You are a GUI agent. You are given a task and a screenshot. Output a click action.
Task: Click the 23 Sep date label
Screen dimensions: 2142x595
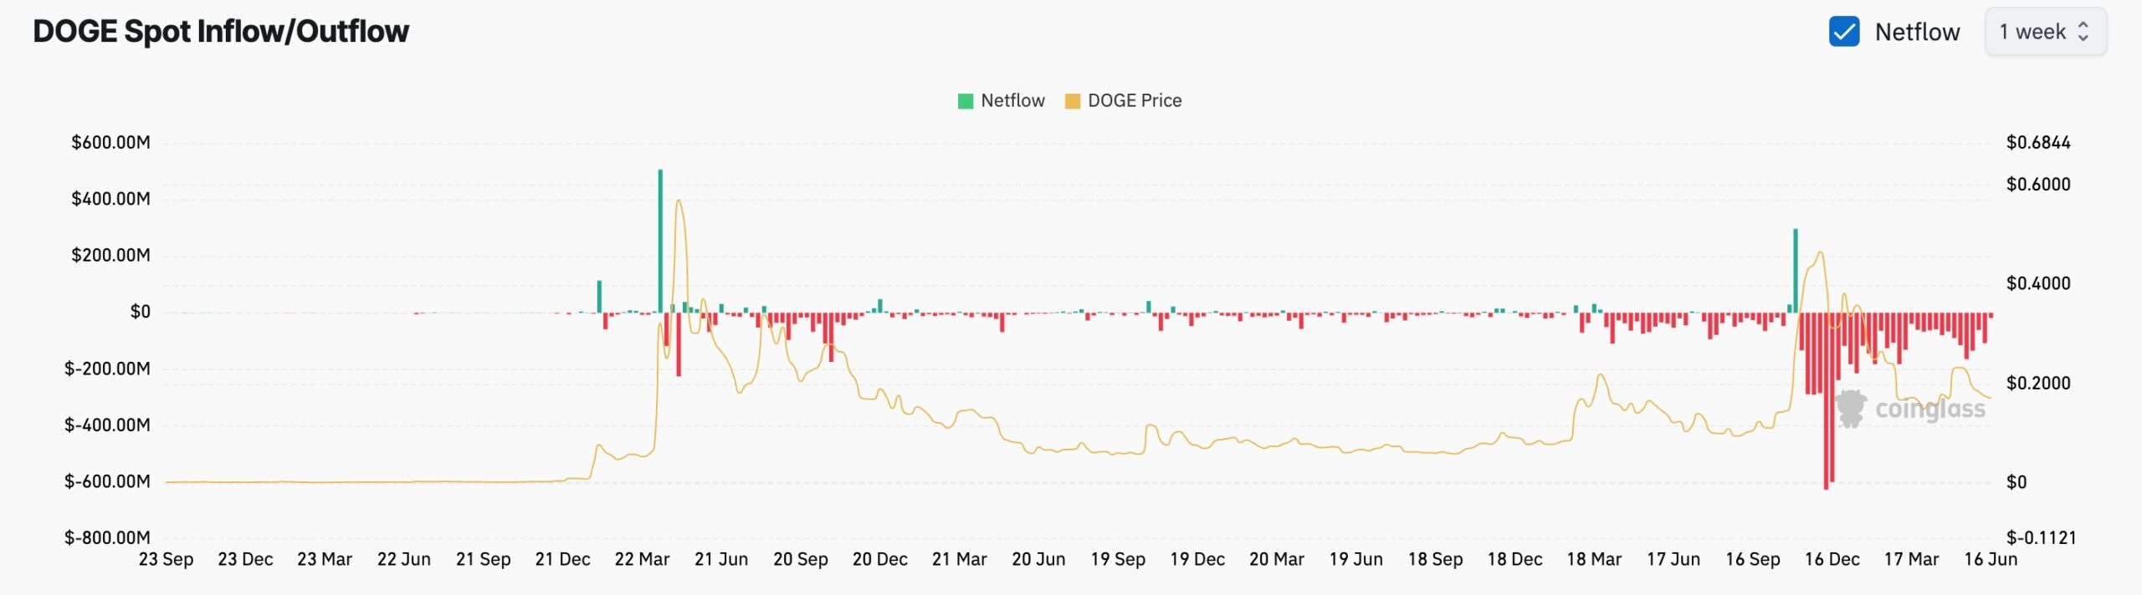pos(166,559)
